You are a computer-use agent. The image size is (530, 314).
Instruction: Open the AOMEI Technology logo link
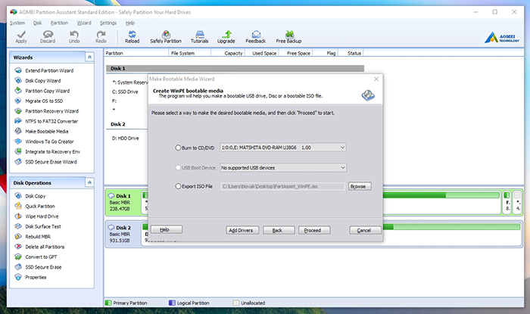(x=501, y=38)
